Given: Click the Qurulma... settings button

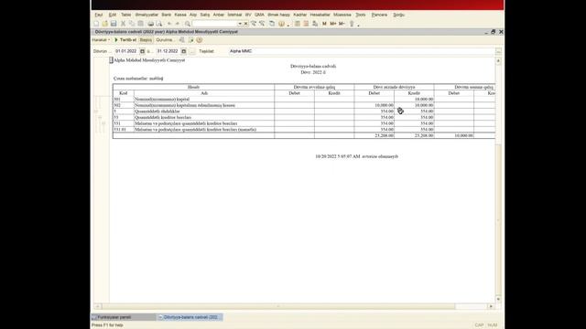Looking at the screenshot, I should pos(165,39).
